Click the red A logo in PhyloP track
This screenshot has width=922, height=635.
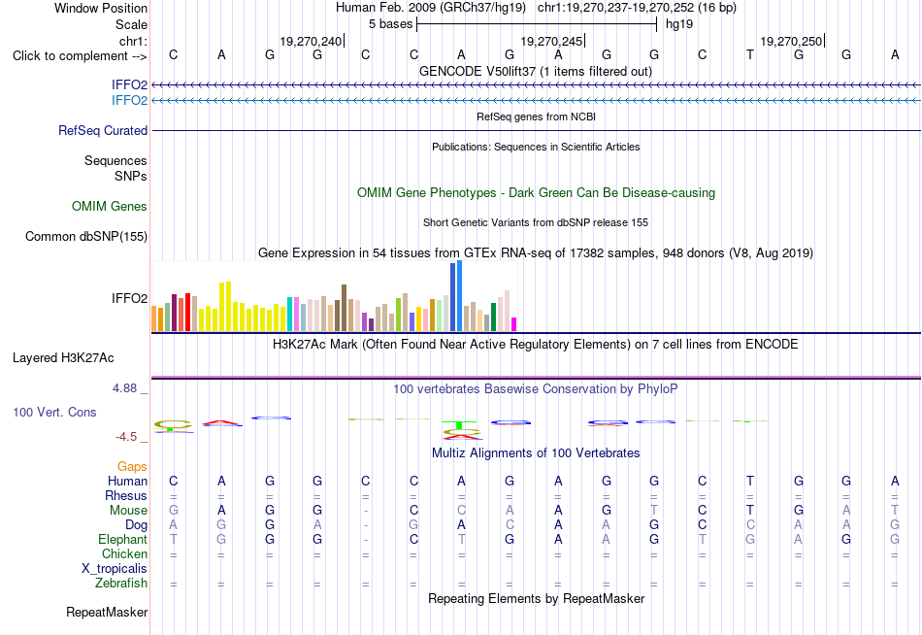click(x=221, y=422)
